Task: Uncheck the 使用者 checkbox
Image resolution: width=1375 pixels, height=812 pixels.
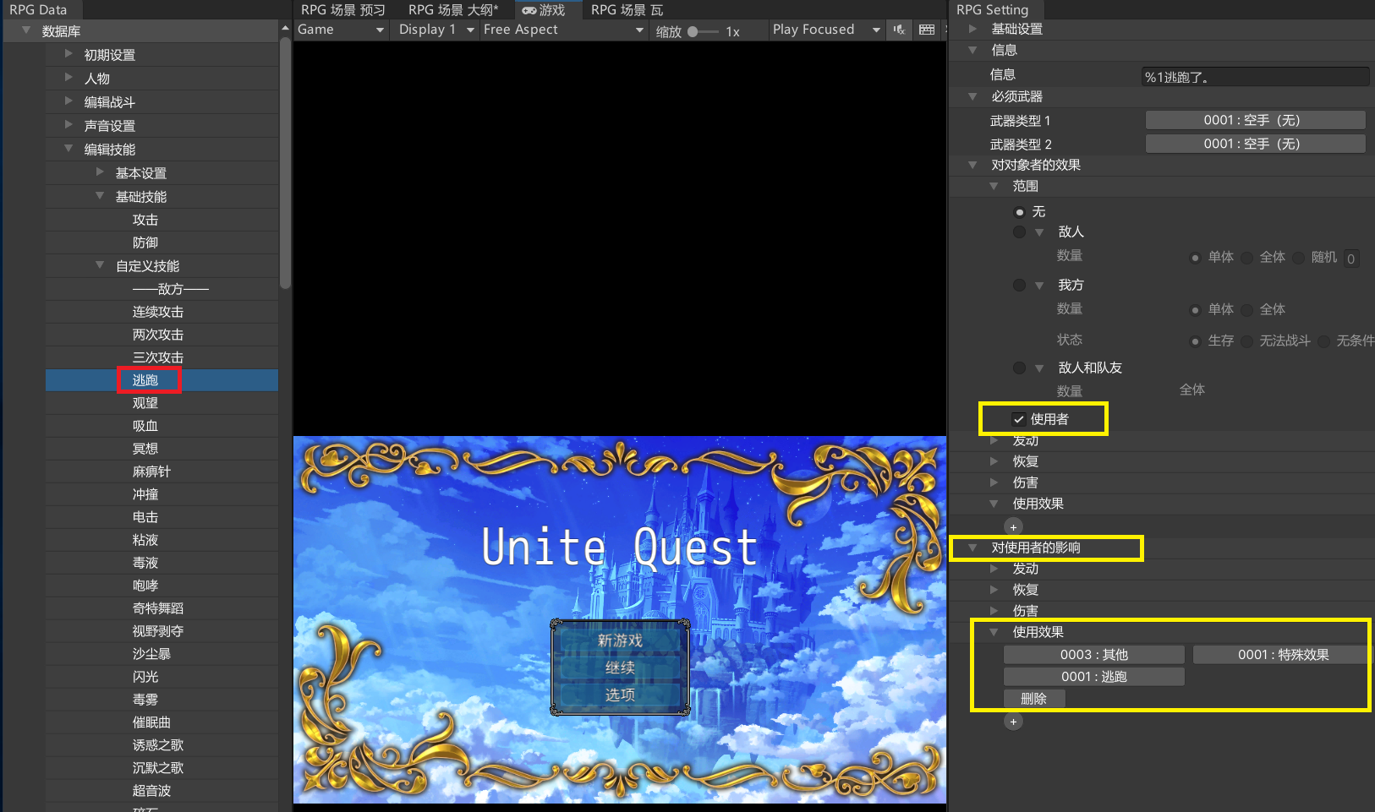Action: pos(1019,419)
